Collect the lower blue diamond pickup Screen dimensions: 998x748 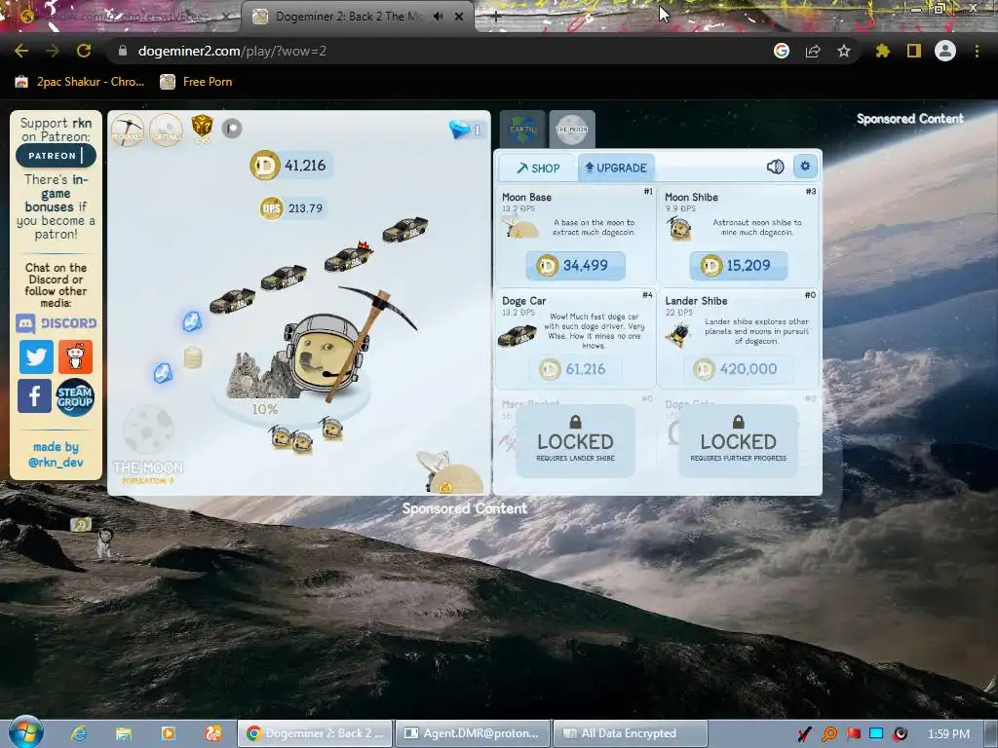click(x=163, y=373)
